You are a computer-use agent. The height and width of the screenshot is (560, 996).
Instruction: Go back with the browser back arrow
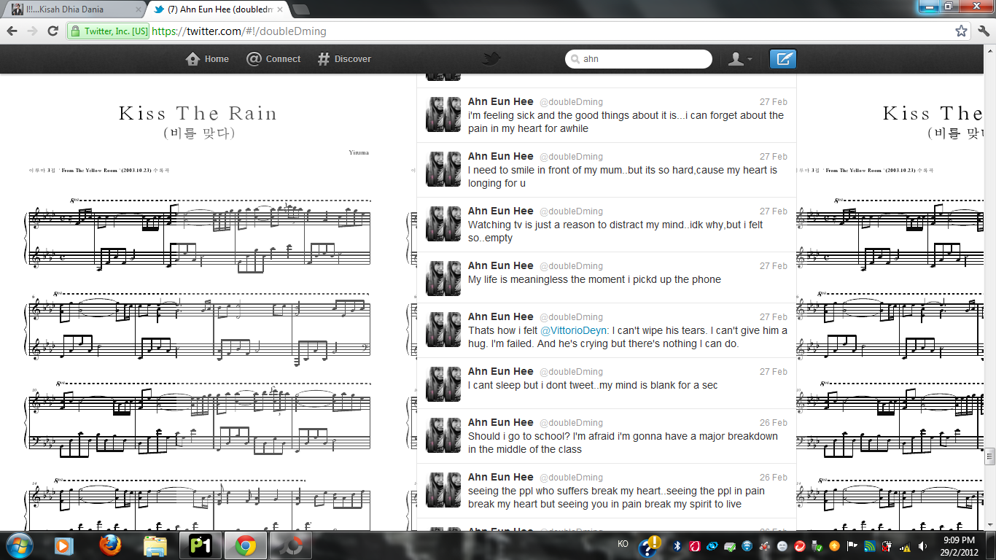[x=12, y=31]
